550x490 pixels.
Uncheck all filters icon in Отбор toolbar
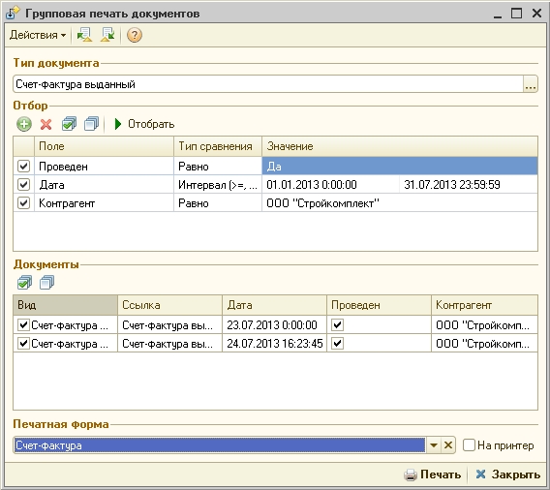click(x=92, y=124)
